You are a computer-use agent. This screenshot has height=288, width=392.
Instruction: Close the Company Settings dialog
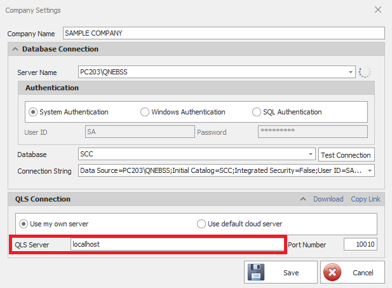coord(378,10)
